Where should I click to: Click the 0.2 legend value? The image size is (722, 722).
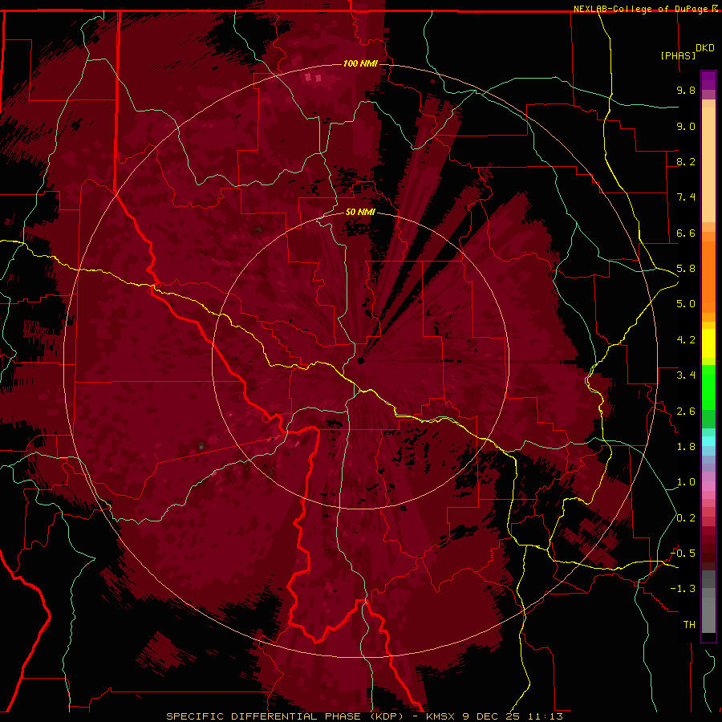pos(686,518)
